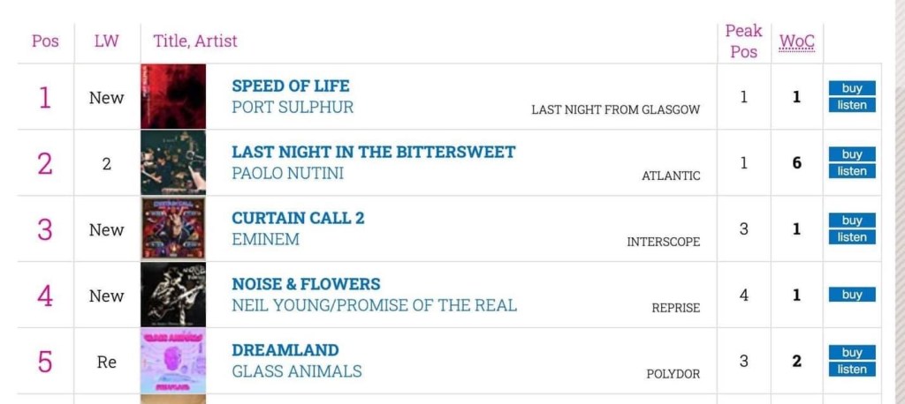Click the WoC column header abbreviation
Viewport: 905px width, 404px height.
796,41
